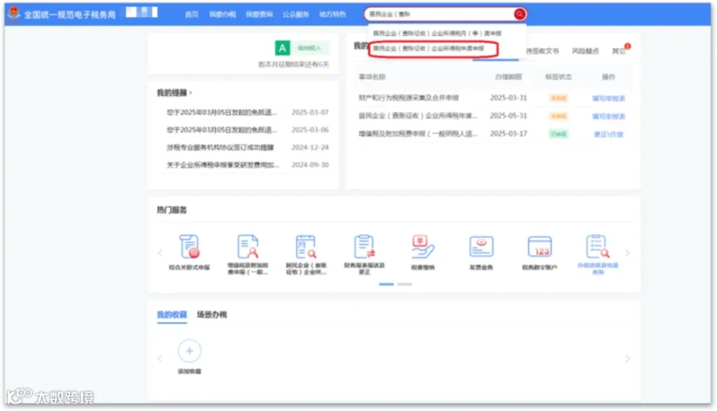The height and width of the screenshot is (411, 717).
Task: Go to first hot services page indicator
Action: point(386,284)
